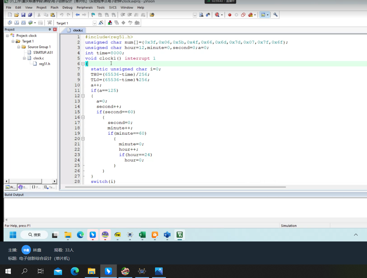Comment out the selection with the comment icon
This screenshot has width=367, height=278.
(136, 15)
